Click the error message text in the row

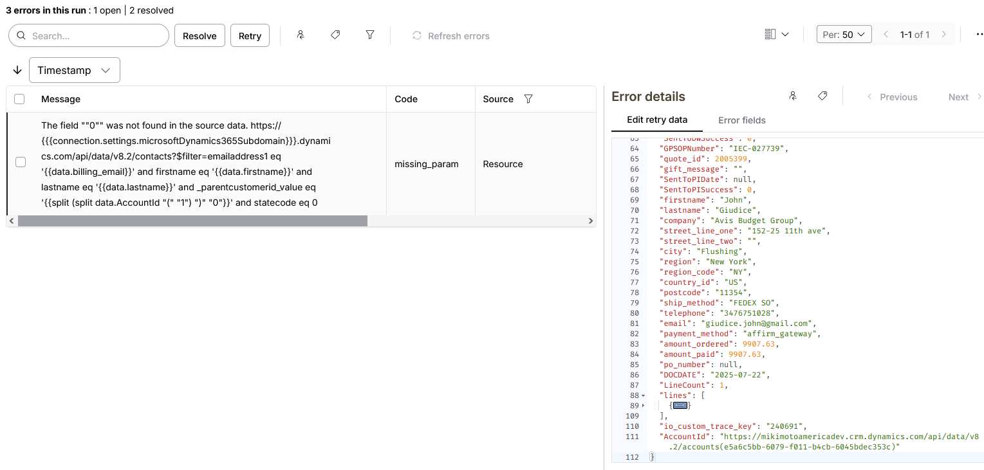tap(186, 164)
